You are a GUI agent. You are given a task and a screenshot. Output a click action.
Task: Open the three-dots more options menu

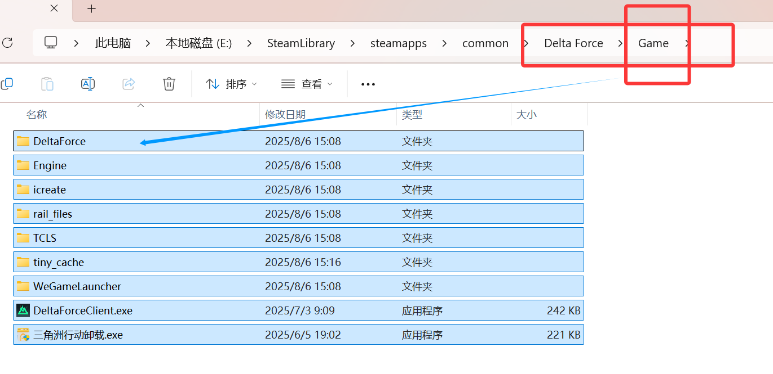368,84
